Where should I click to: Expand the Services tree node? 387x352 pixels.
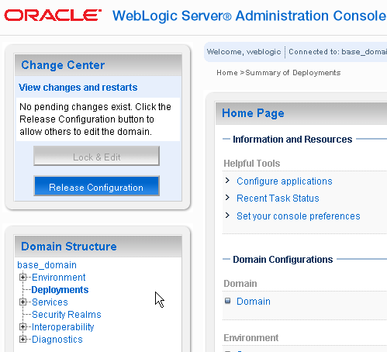point(22,302)
